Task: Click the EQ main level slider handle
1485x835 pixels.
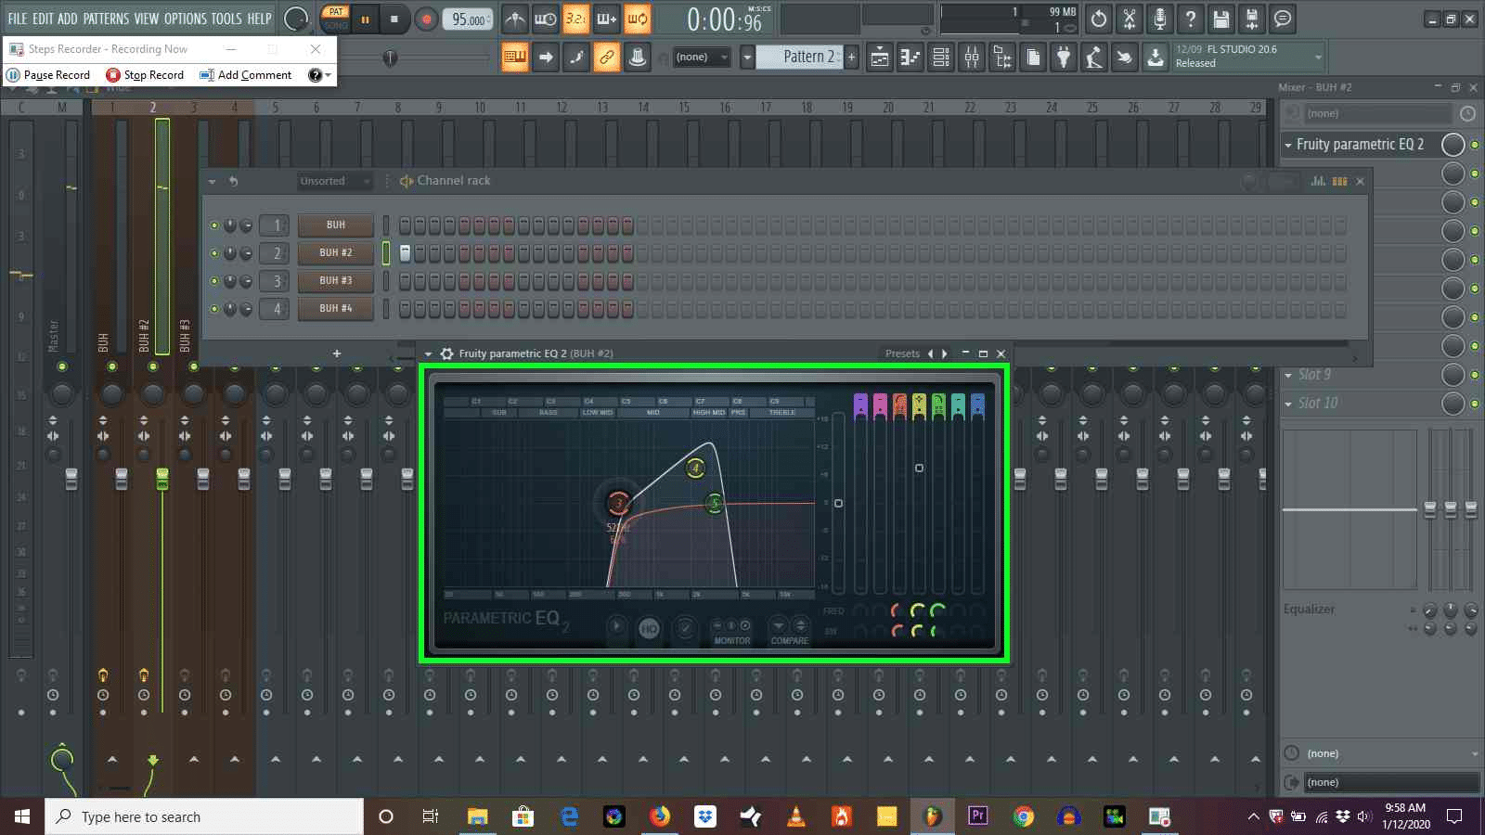Action: point(838,503)
